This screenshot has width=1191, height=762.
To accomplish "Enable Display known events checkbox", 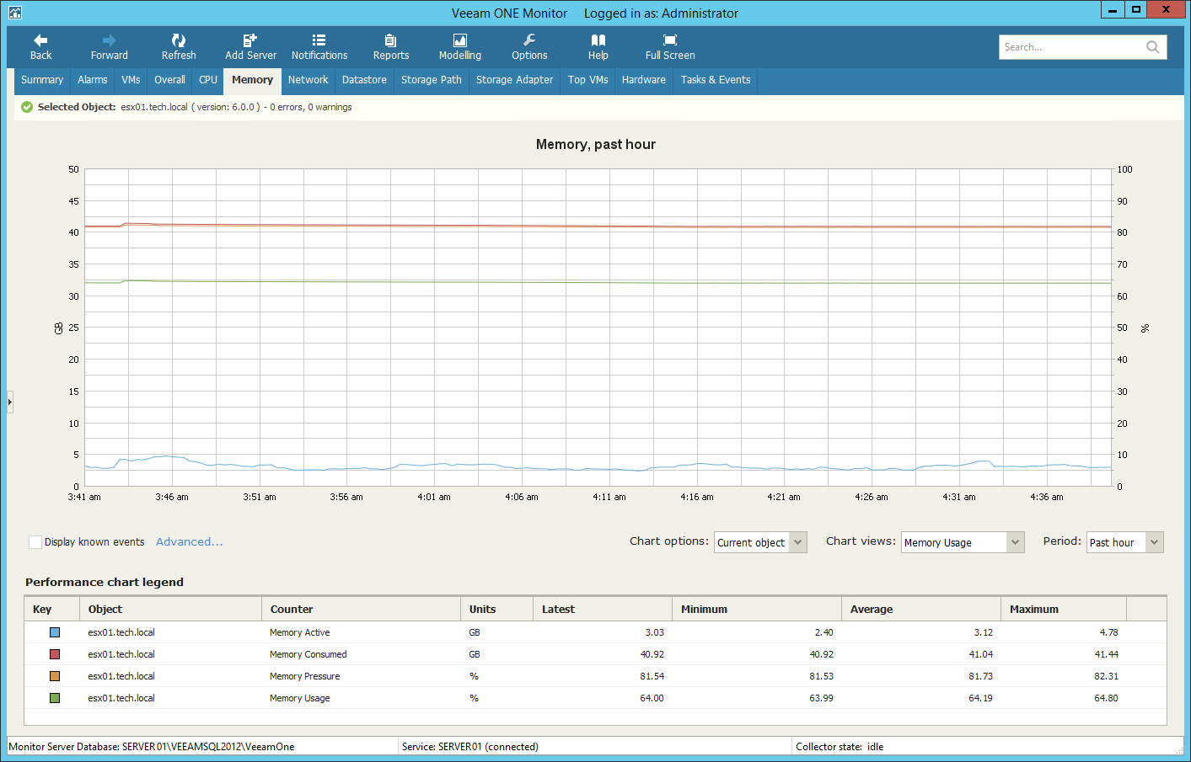I will point(35,542).
